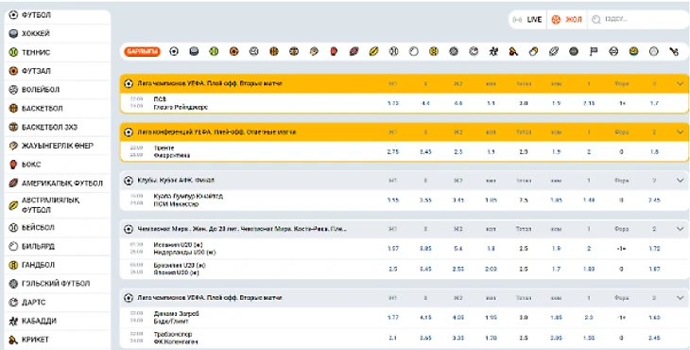Activate the БАРЛЫҒЫ all-sports filter pill

pos(142,52)
